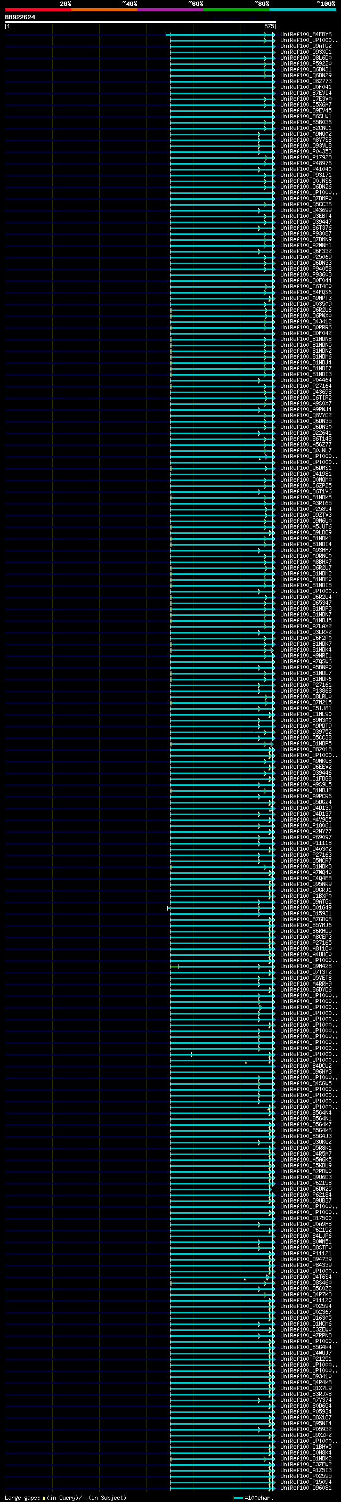Open the UniRef100_C1FDG8 entry
This screenshot has height=1502, width=341.
click(x=305, y=778)
